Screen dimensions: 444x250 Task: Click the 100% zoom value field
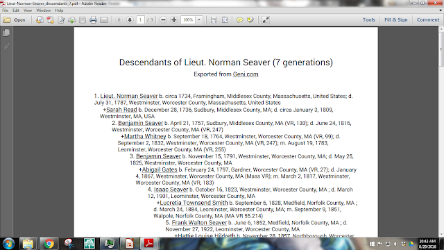pos(188,20)
